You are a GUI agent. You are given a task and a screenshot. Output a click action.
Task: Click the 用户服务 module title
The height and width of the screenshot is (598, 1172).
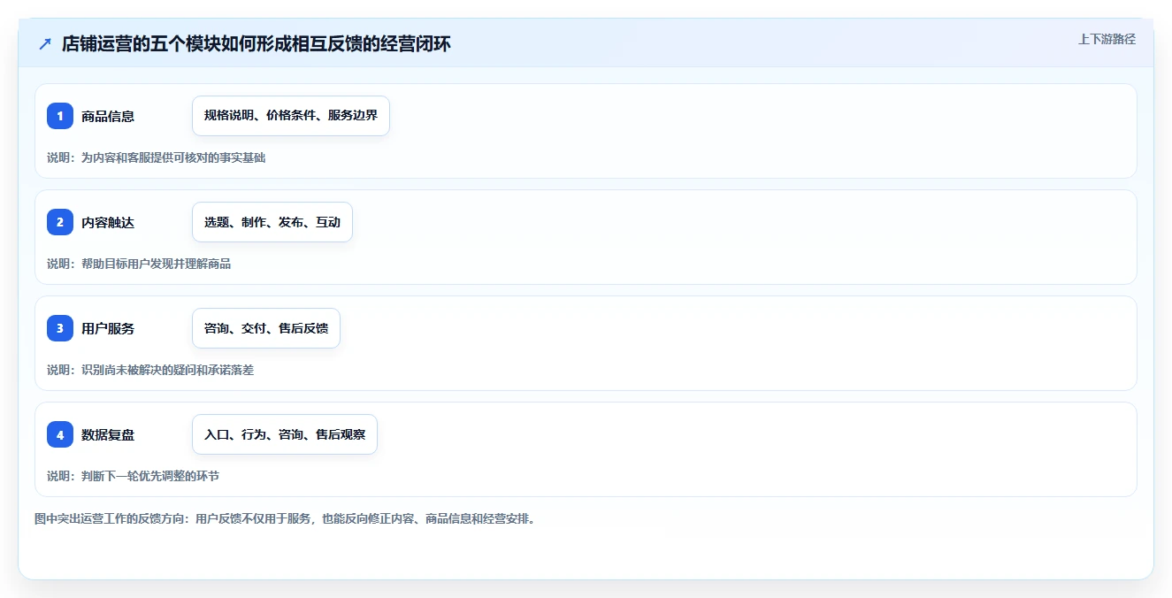[108, 329]
